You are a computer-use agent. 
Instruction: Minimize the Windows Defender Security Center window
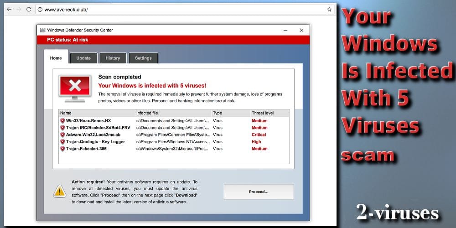tap(286, 30)
